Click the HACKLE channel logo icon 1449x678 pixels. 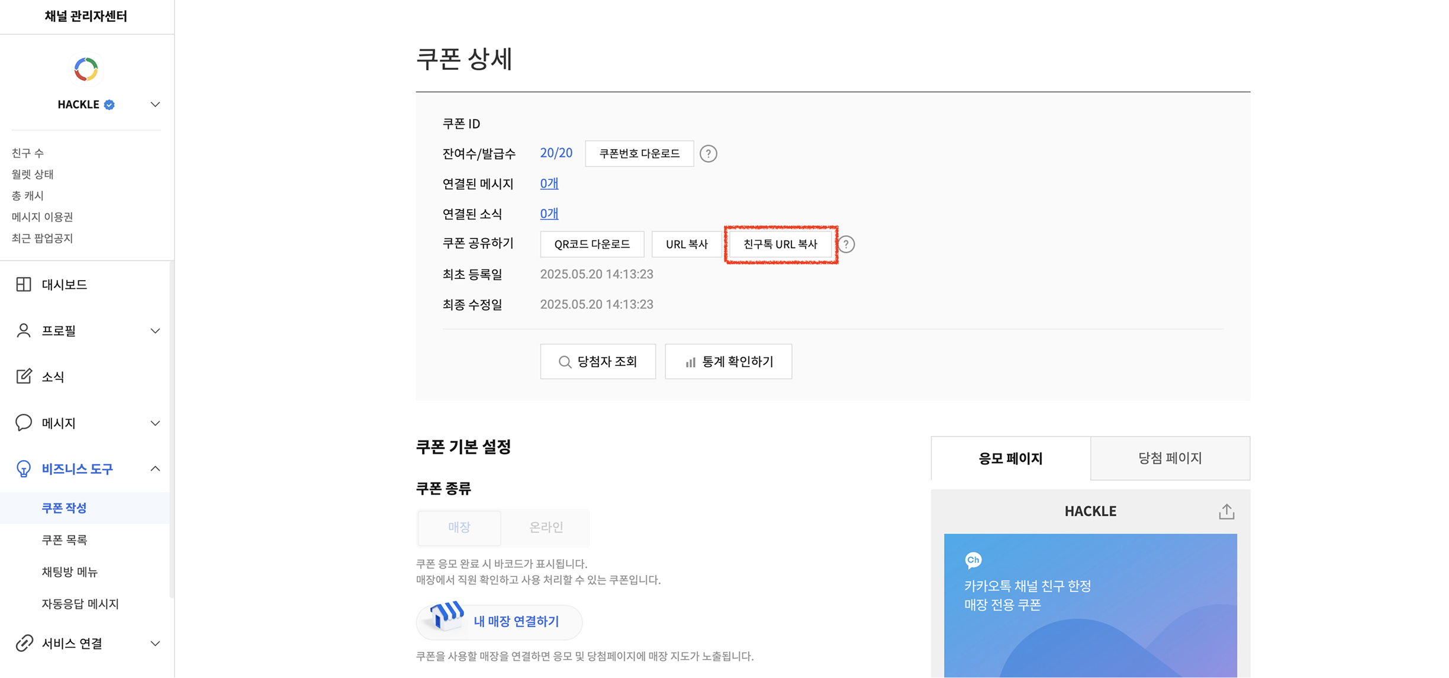[x=86, y=70]
